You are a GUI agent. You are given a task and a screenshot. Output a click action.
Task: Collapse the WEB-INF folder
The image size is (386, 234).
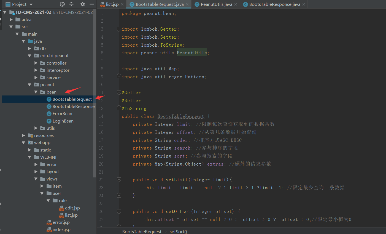tap(29, 157)
